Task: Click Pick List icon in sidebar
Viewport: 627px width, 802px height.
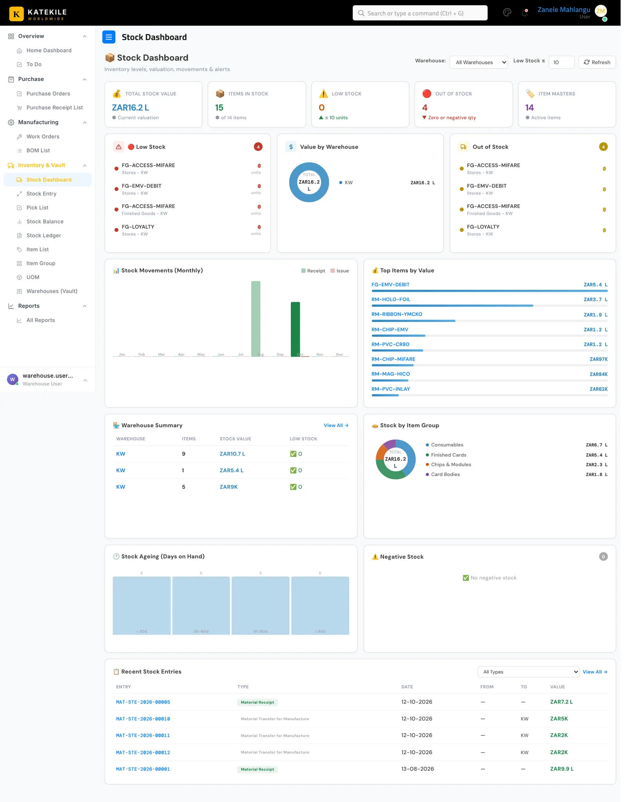Action: (19, 208)
